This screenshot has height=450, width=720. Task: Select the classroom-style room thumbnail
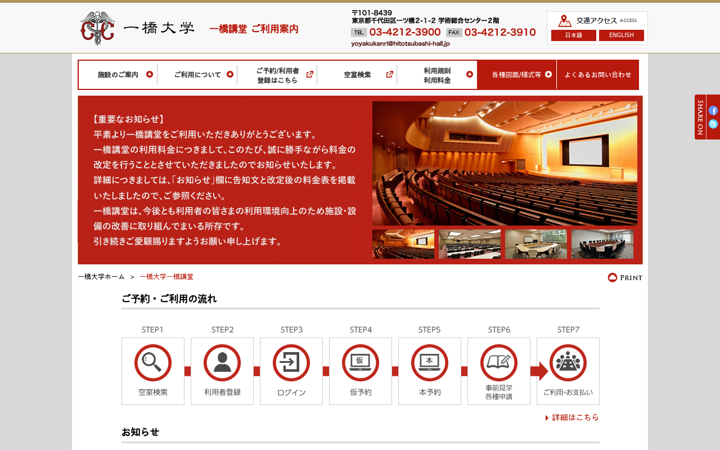[470, 244]
